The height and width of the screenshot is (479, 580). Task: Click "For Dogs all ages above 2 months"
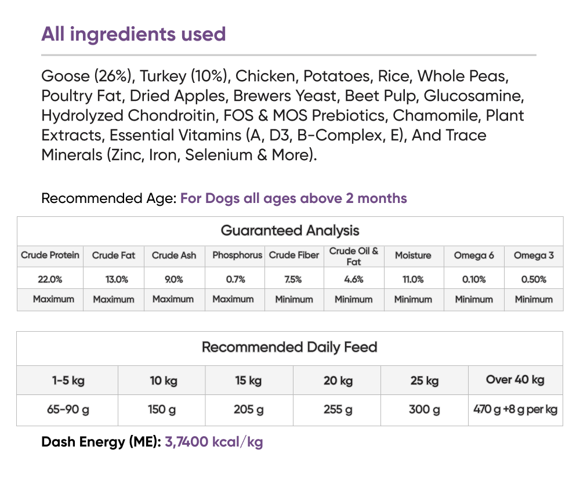coord(293,198)
